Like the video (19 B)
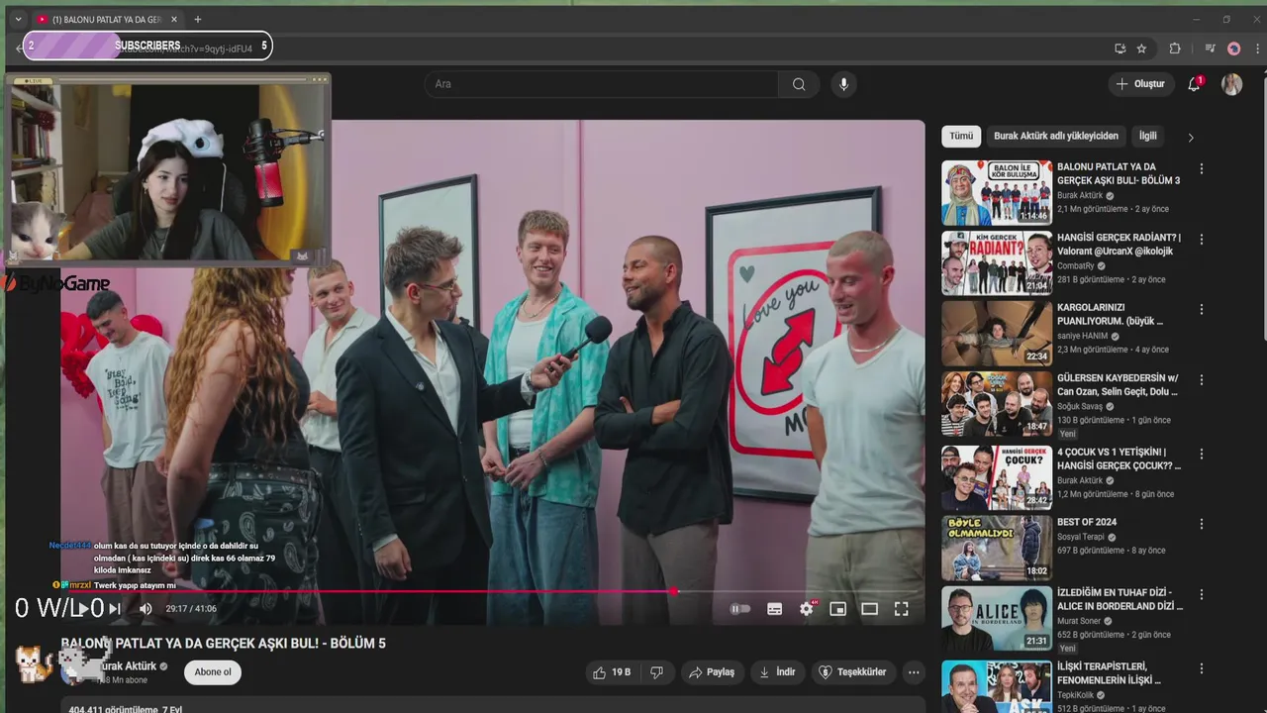The image size is (1267, 713). pos(612,672)
